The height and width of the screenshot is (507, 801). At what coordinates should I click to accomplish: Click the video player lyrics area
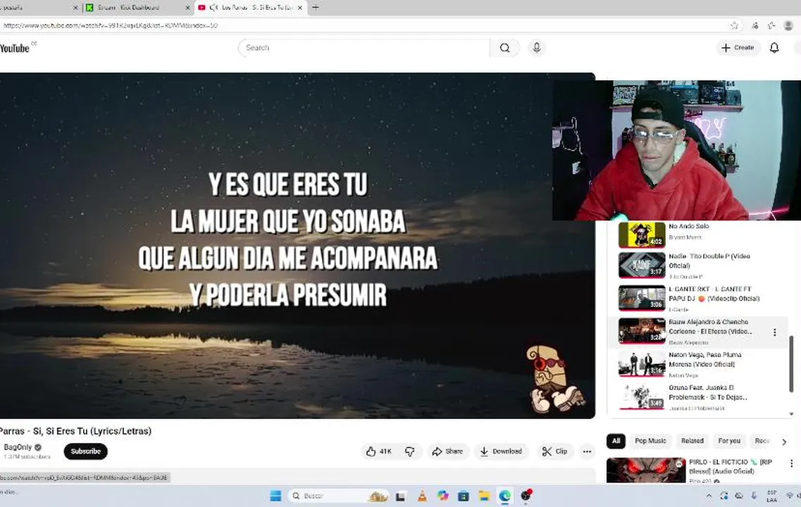pos(287,240)
